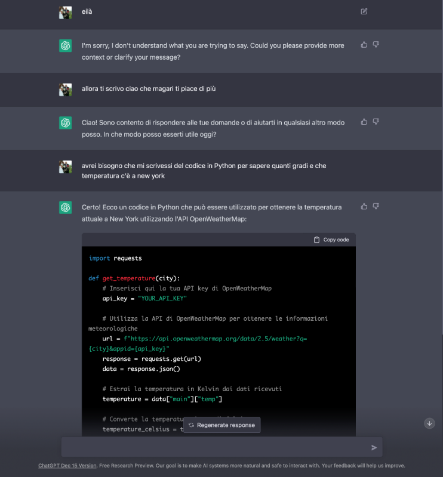Thumbs down the 'Certo! Ecco un codice' answer
443x477 pixels.
[376, 206]
